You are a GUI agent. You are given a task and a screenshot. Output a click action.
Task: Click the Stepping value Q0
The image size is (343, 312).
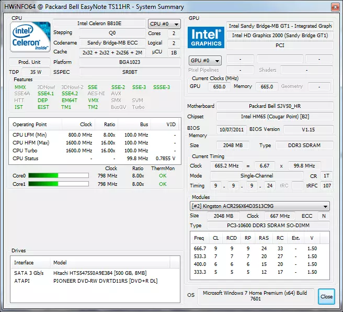112,33
